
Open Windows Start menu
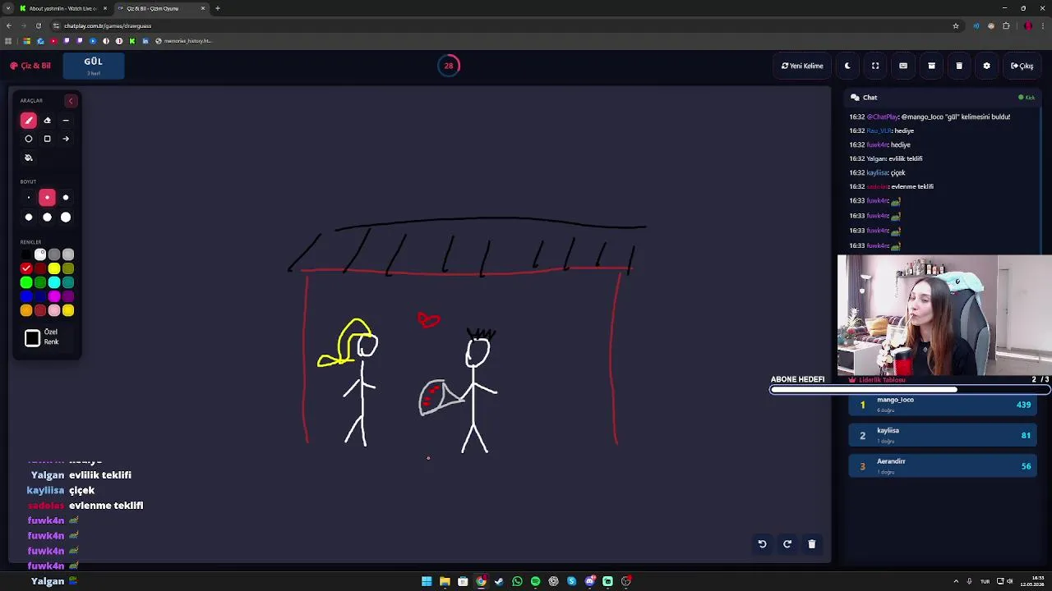[x=427, y=581]
